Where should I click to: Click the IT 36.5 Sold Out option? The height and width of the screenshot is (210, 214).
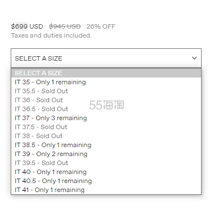106,109
